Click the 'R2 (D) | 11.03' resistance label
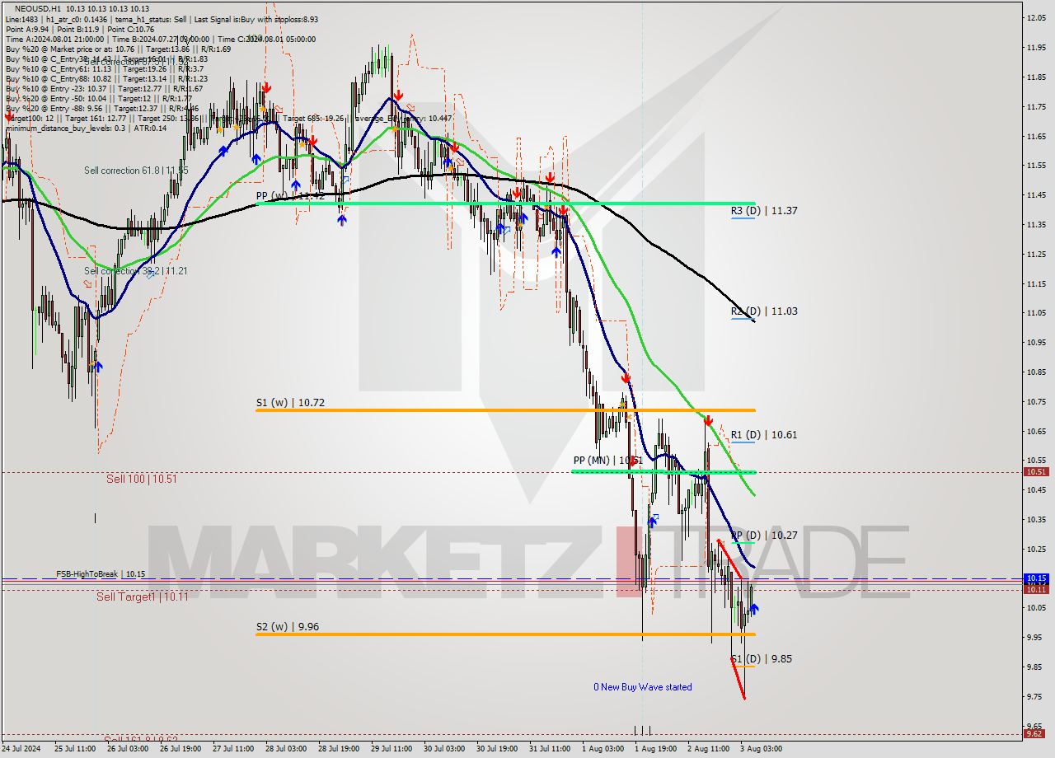The image size is (1055, 758). pyautogui.click(x=764, y=311)
